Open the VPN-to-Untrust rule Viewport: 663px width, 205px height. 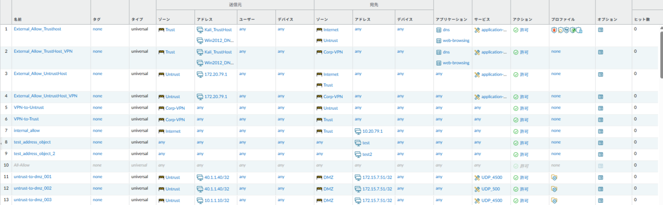29,107
